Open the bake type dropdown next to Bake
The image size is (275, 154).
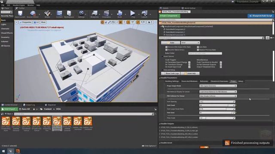190,43
